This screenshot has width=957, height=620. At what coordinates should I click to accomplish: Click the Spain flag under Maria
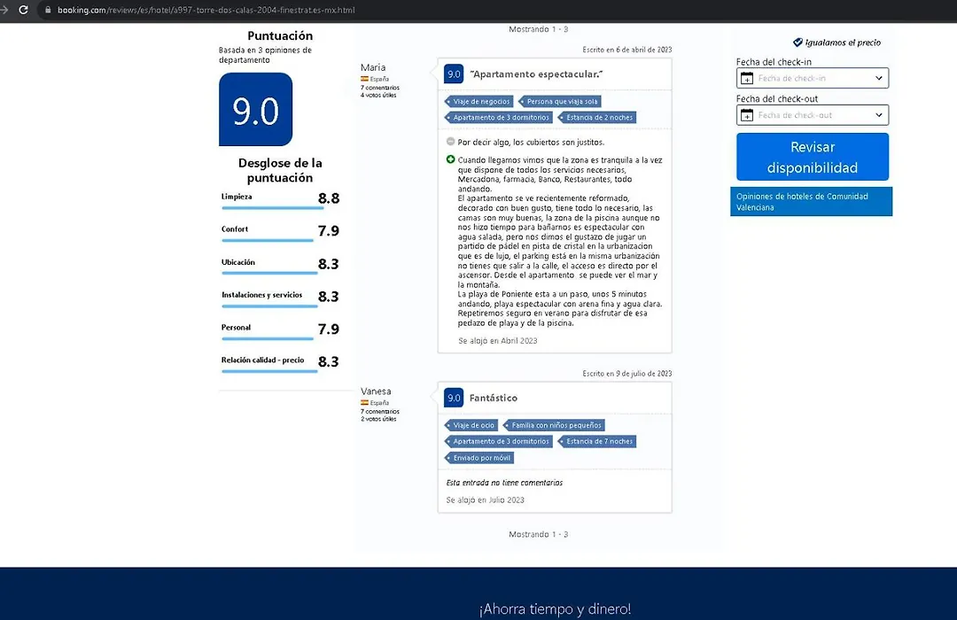tap(364, 79)
